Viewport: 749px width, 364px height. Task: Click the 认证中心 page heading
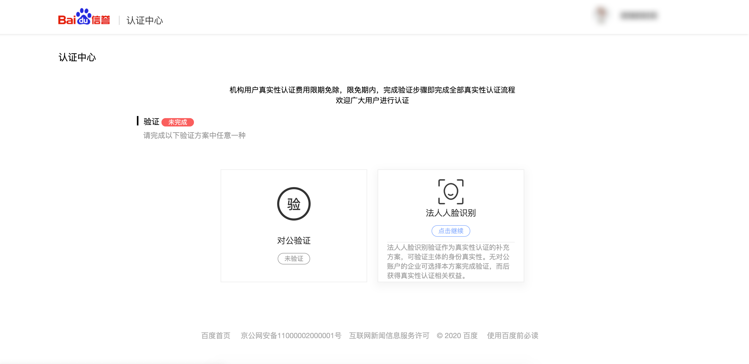[x=77, y=57]
